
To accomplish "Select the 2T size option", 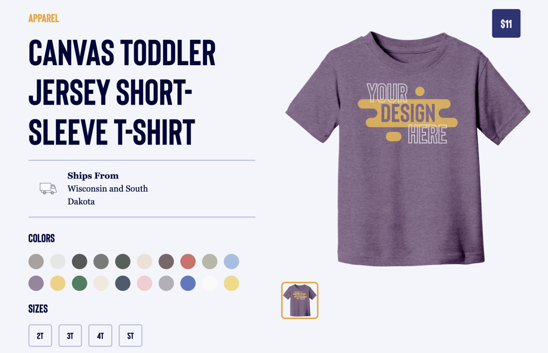I will click(x=40, y=336).
